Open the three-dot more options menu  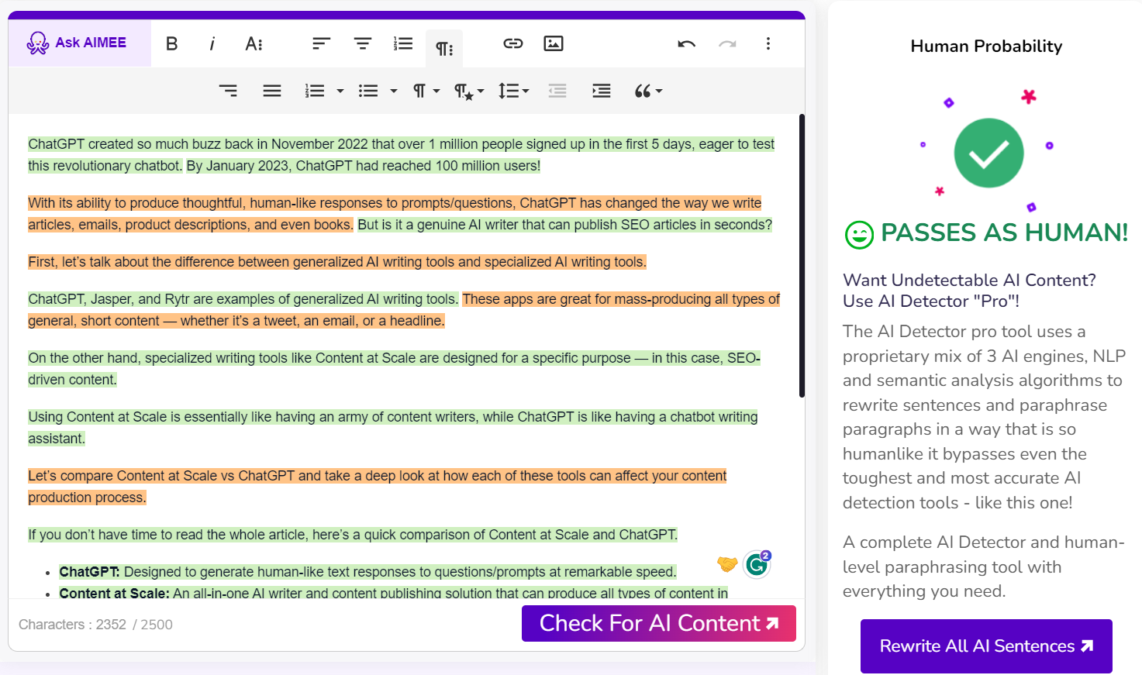coord(768,44)
